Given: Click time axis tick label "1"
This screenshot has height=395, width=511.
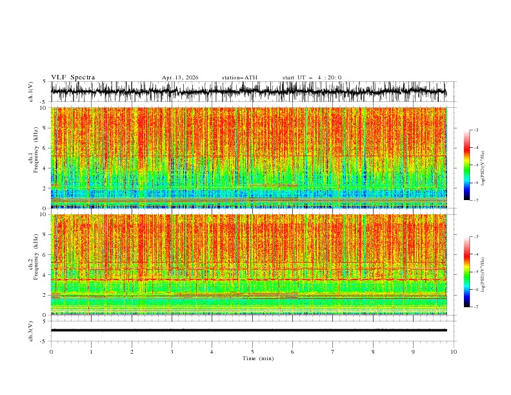Looking at the screenshot, I should (x=92, y=352).
